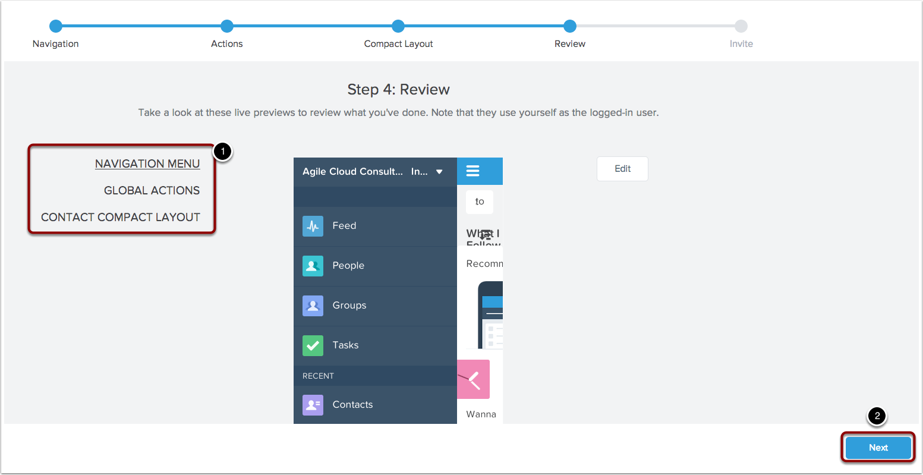
Task: Go to the Navigation wizard step
Action: (56, 26)
